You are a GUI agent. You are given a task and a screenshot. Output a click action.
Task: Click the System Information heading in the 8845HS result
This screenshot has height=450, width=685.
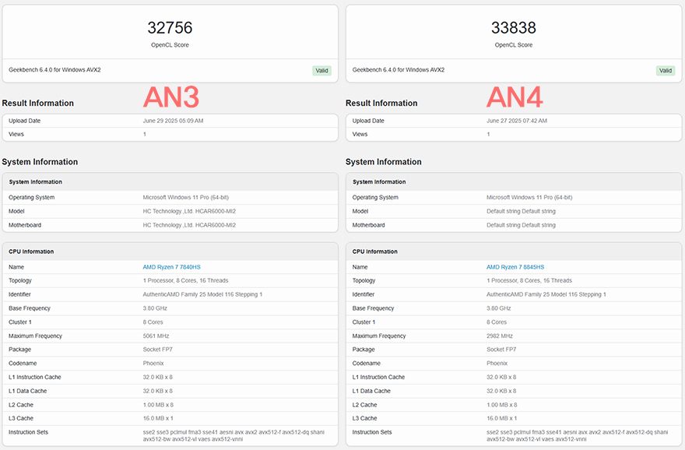click(384, 162)
